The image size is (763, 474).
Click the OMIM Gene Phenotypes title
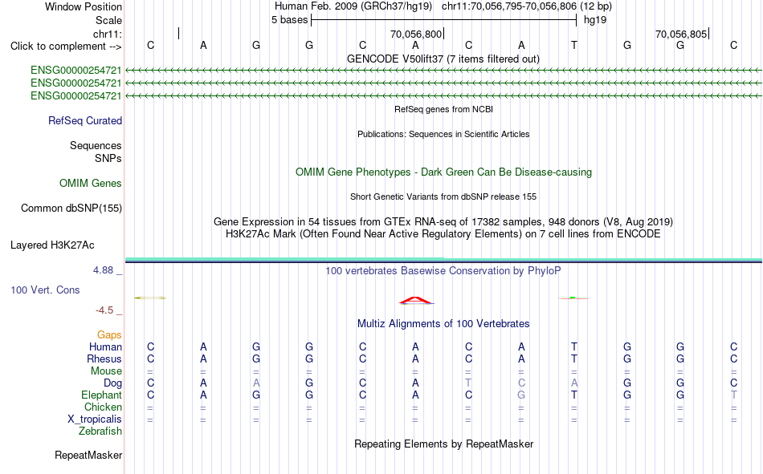[x=443, y=172]
